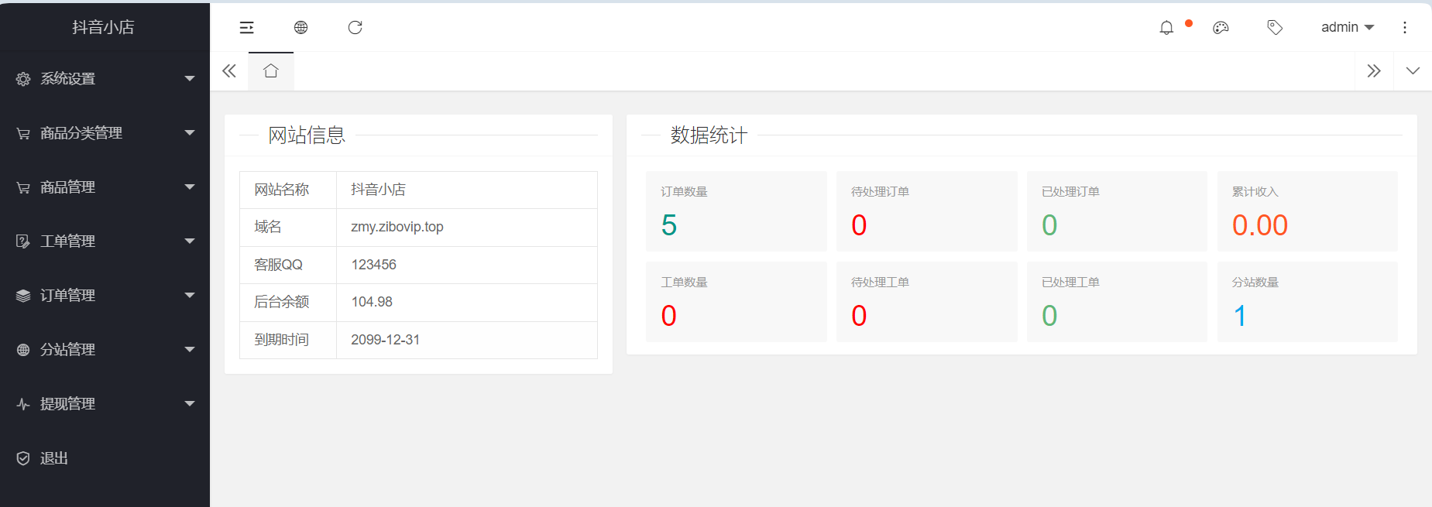Toggle the sidebar collapse icon
The height and width of the screenshot is (507, 1432).
tap(246, 28)
